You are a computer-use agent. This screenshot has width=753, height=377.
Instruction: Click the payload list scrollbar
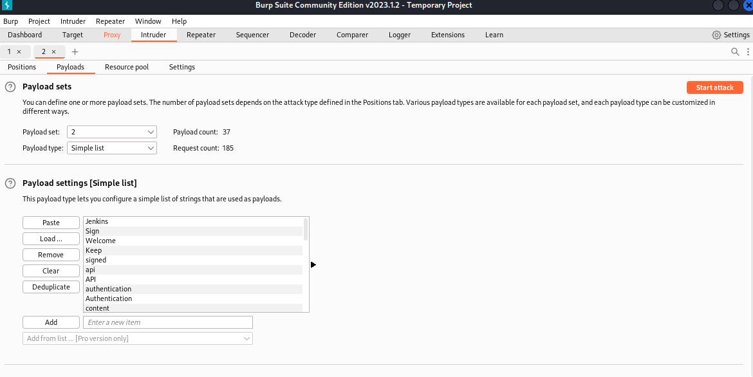pos(306,229)
